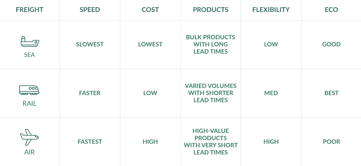Click the FLEXIBILITY column header
361x166 pixels.
click(271, 10)
